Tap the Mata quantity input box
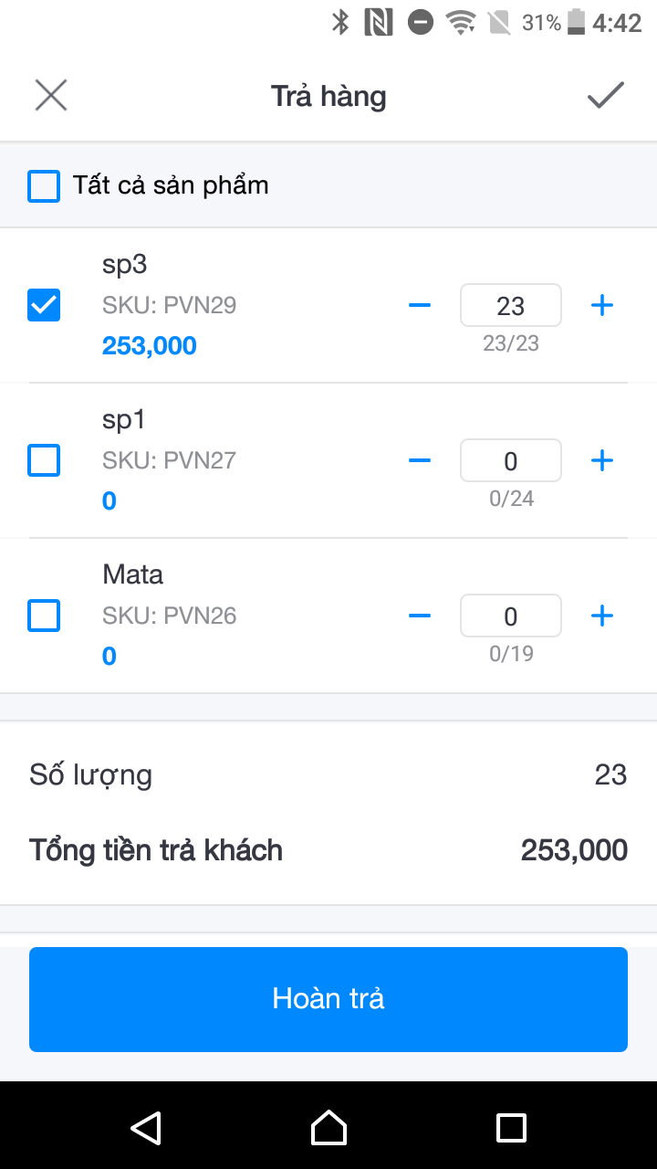 click(511, 616)
